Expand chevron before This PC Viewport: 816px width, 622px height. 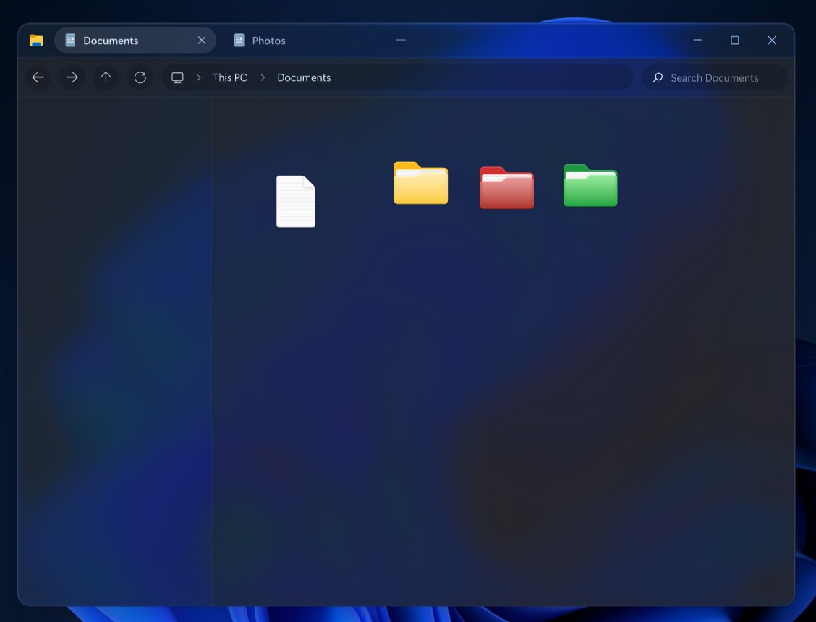pos(199,77)
